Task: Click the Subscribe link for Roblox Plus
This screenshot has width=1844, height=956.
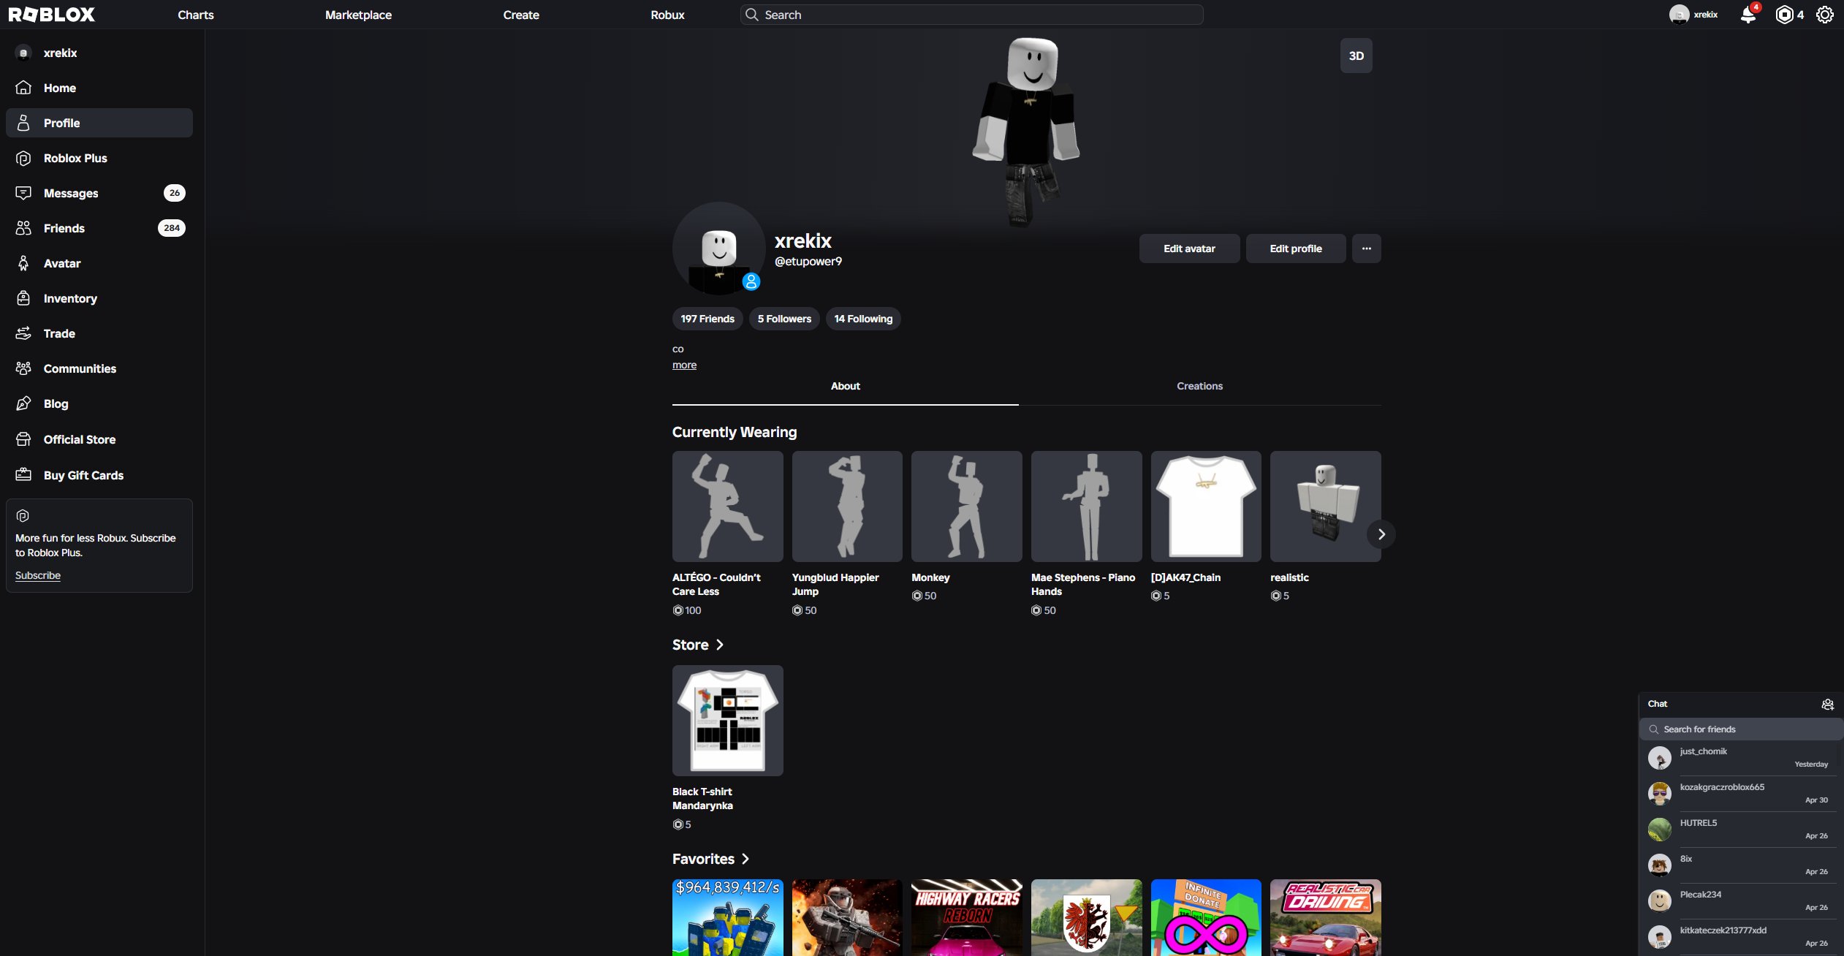Action: pyautogui.click(x=38, y=575)
